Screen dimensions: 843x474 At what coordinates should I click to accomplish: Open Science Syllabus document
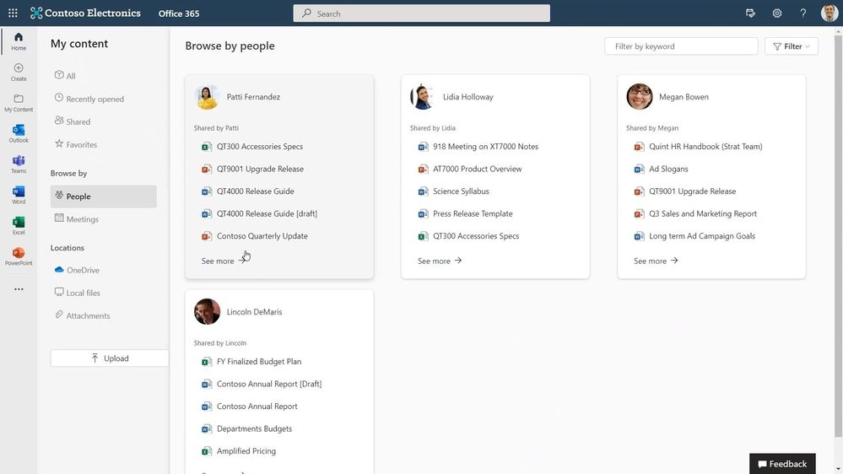(461, 191)
